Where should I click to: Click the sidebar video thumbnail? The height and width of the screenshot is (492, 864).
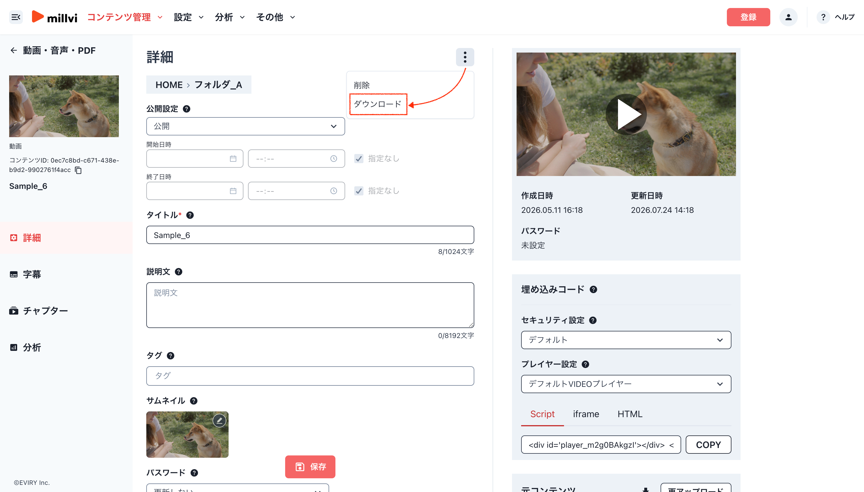click(x=64, y=106)
